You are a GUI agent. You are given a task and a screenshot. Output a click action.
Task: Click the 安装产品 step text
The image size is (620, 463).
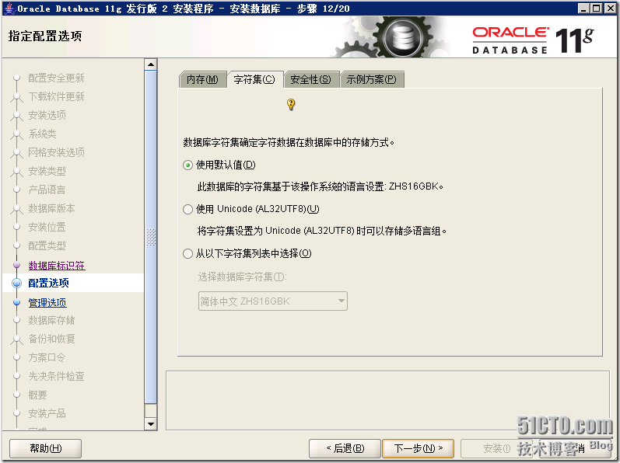(x=47, y=413)
